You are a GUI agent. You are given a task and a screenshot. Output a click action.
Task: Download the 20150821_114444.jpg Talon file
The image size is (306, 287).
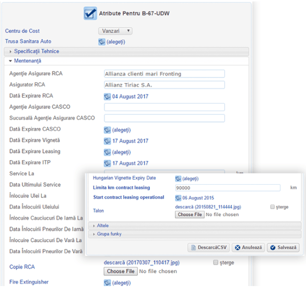207,207
